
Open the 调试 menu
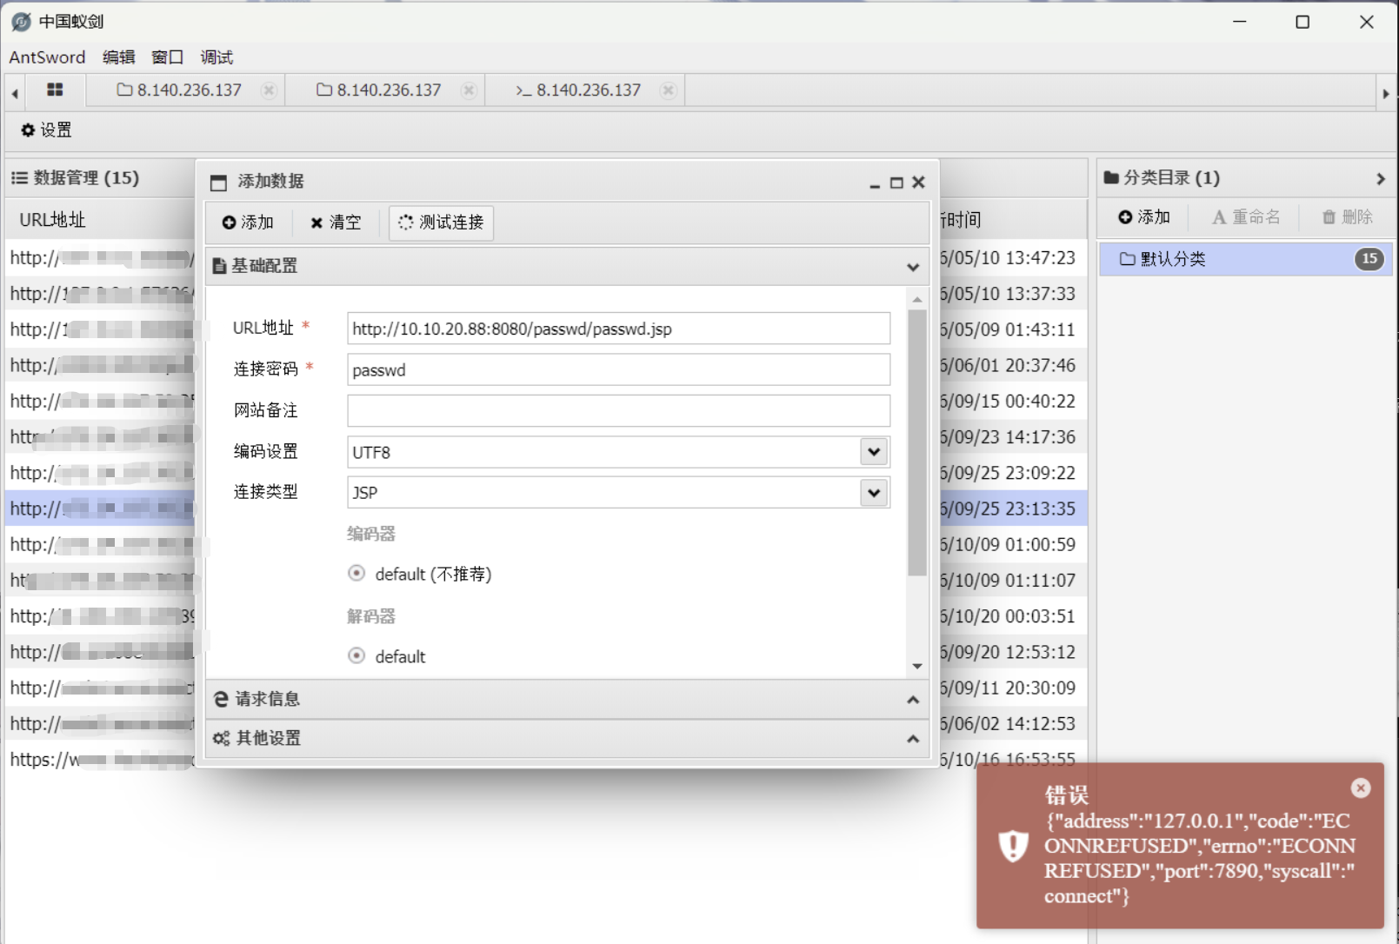[217, 57]
